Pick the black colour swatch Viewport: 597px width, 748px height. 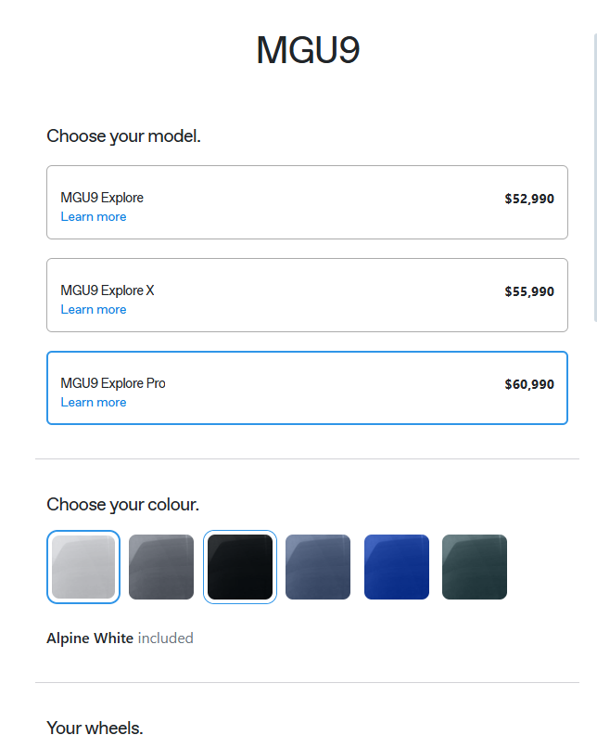240,567
